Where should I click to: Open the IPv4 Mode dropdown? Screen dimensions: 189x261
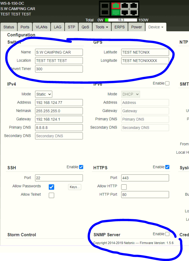pyautogui.click(x=43, y=94)
